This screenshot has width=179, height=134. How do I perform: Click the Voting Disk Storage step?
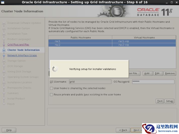coord(19,72)
